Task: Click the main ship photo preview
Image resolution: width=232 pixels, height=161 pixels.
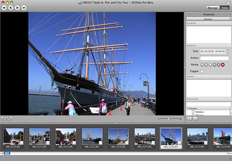Action: [92, 63]
